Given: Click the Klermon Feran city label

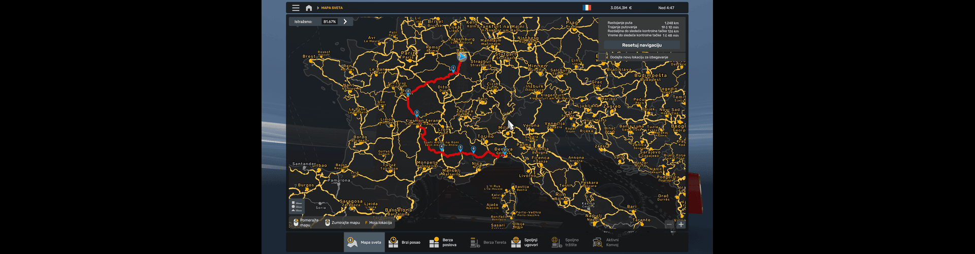Looking at the screenshot, I should pos(422,121).
